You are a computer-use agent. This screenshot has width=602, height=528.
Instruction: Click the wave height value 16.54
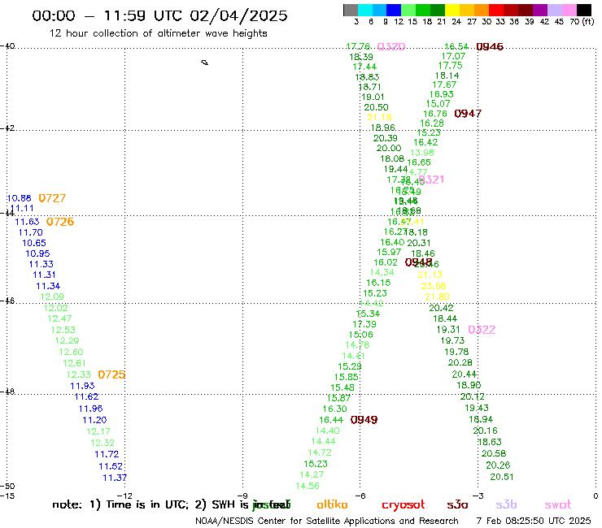[x=456, y=47]
